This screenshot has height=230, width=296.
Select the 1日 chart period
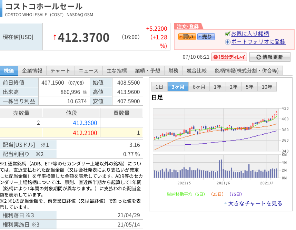pyautogui.click(x=159, y=87)
